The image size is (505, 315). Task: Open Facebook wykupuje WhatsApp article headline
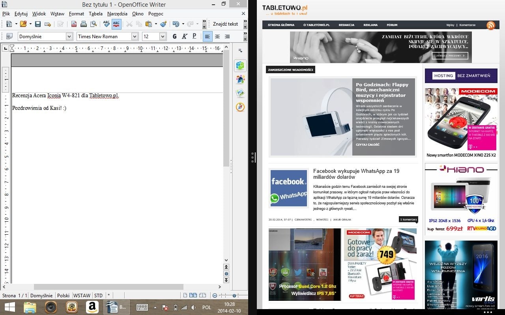coord(356,174)
